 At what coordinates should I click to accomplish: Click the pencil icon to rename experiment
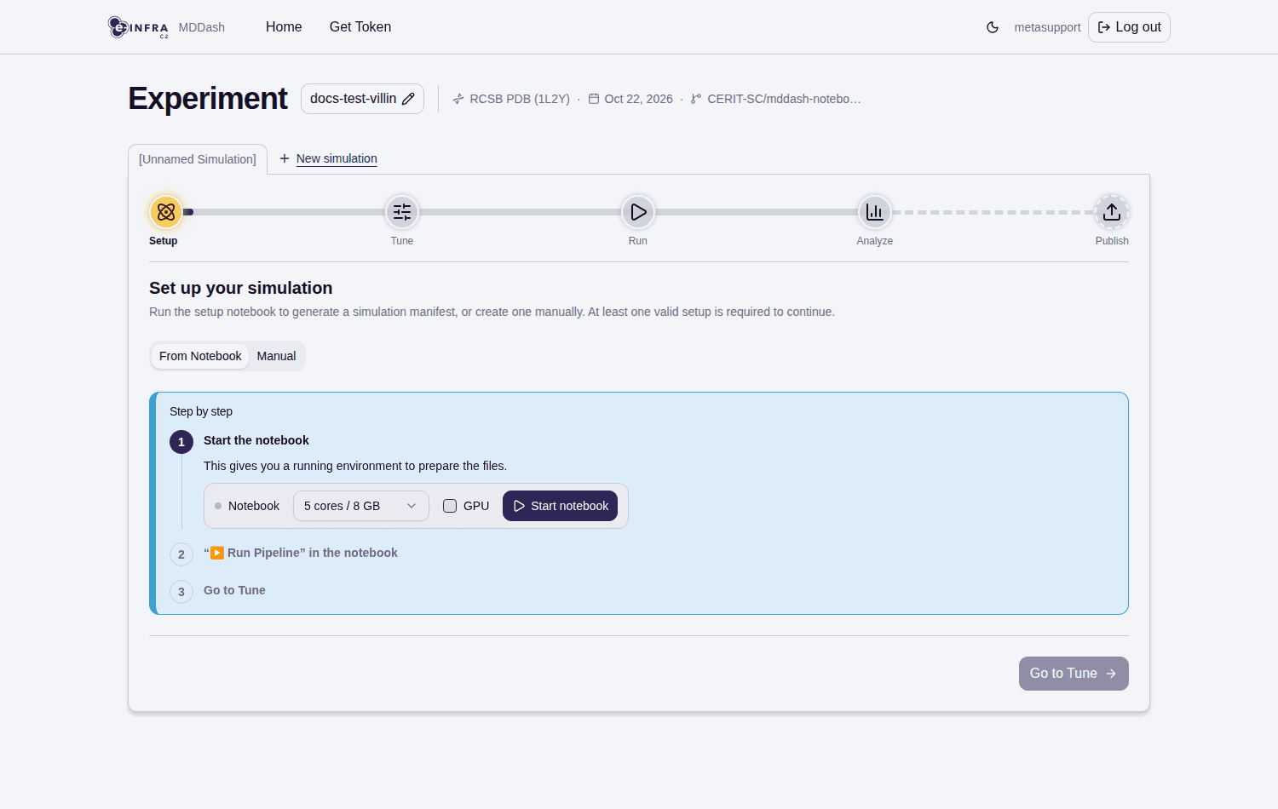coord(408,99)
